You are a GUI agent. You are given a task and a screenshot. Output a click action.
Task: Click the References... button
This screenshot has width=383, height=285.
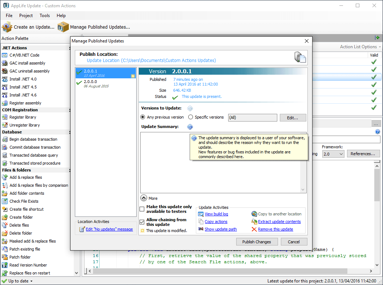click(x=363, y=154)
